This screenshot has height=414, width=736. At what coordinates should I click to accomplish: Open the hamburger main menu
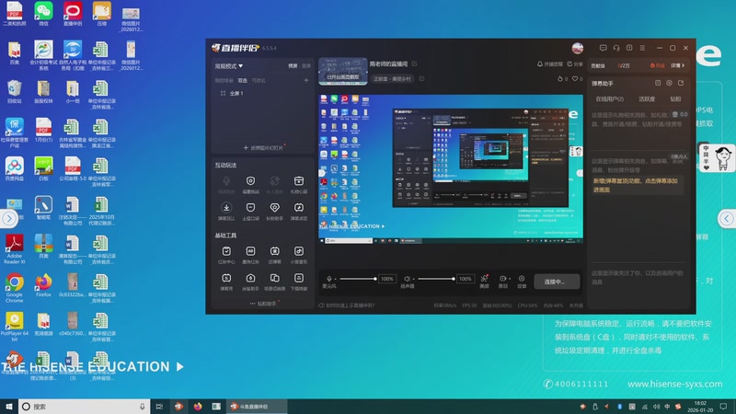[x=642, y=48]
